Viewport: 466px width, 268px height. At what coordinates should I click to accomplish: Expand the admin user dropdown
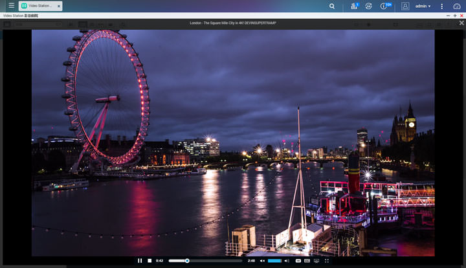pyautogui.click(x=423, y=6)
